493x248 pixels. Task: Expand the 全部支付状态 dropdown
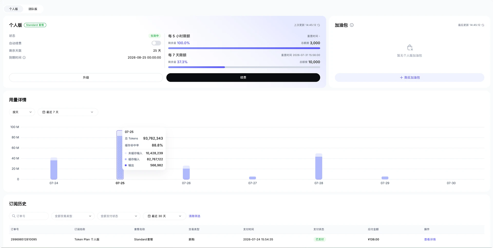point(119,216)
